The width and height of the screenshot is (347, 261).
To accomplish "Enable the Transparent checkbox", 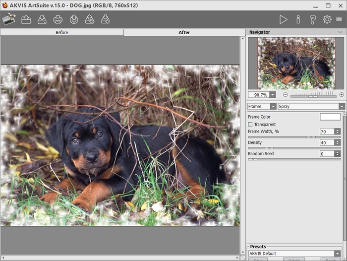I will click(250, 124).
